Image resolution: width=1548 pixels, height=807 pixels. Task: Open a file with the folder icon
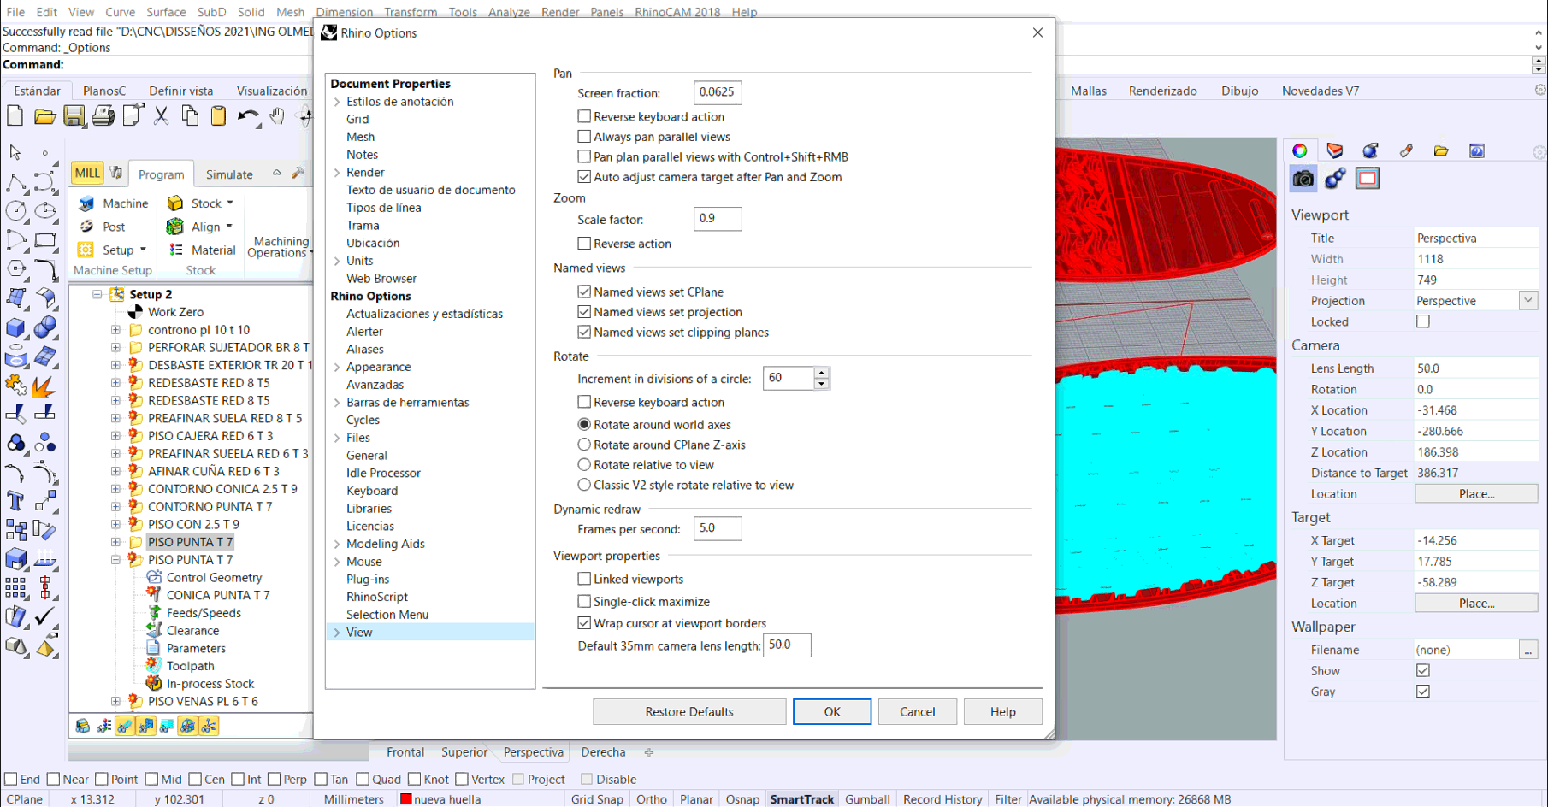[44, 116]
